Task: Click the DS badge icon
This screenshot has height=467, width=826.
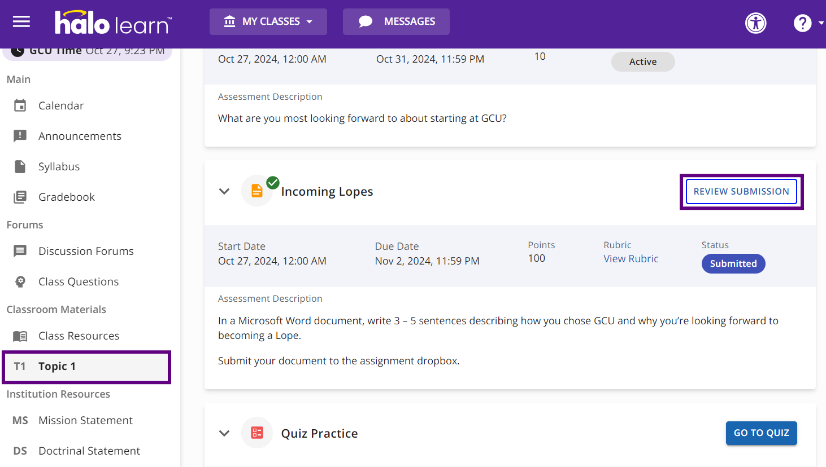Action: (20, 451)
